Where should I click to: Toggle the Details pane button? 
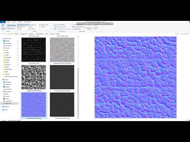click(x=11, y=28)
